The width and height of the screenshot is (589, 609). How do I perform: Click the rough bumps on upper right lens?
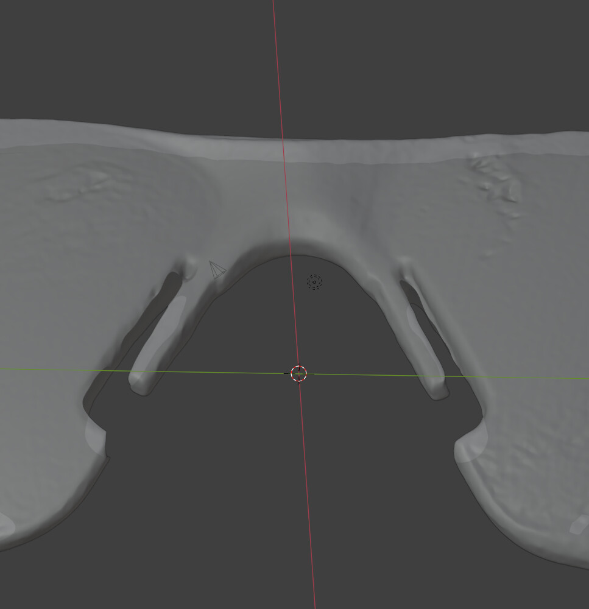pos(496,180)
